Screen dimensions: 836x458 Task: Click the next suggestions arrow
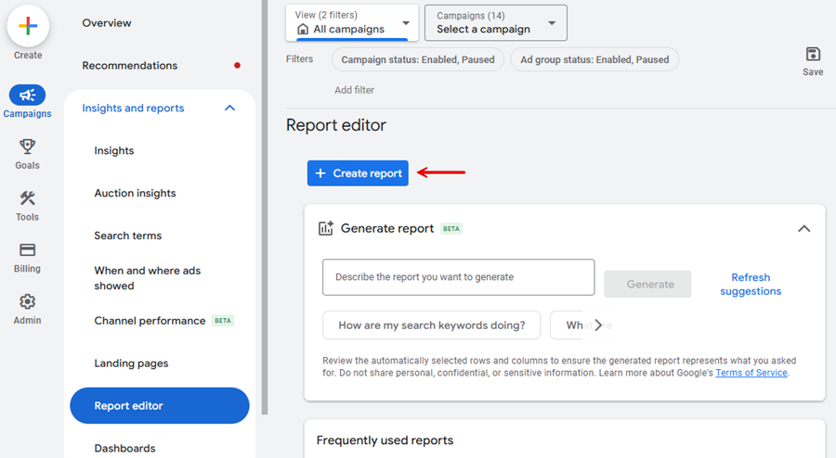598,324
